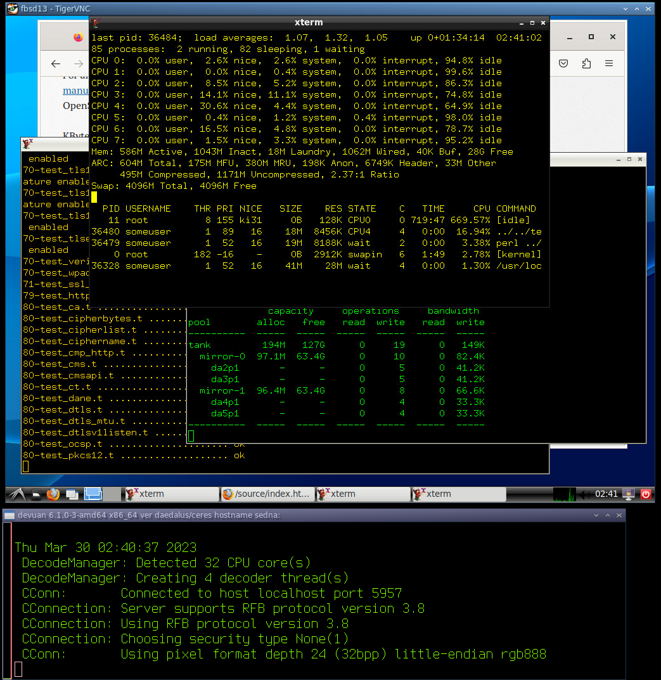Switch to /source/index.ht... taskbar window
The height and width of the screenshot is (680, 661).
coord(266,494)
